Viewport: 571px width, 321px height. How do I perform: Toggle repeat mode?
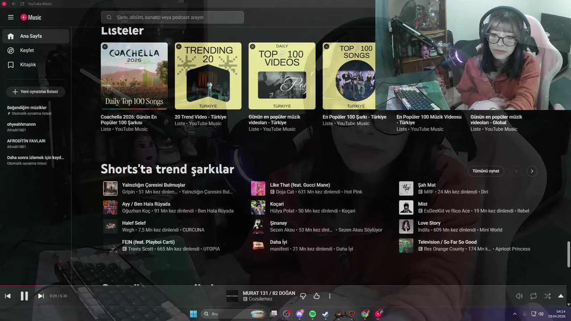pyautogui.click(x=534, y=296)
